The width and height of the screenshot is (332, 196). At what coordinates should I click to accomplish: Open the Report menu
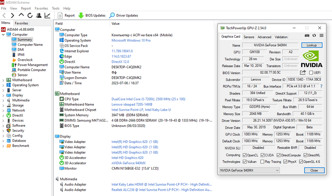(x=26, y=8)
